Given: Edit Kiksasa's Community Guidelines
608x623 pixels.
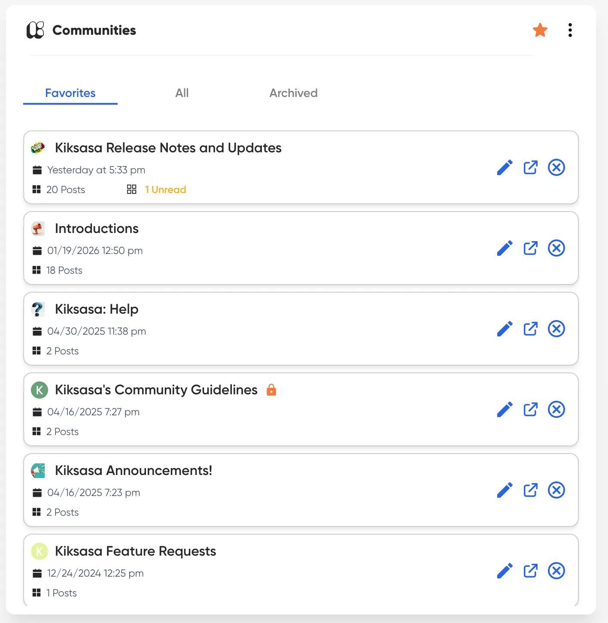Looking at the screenshot, I should (505, 409).
